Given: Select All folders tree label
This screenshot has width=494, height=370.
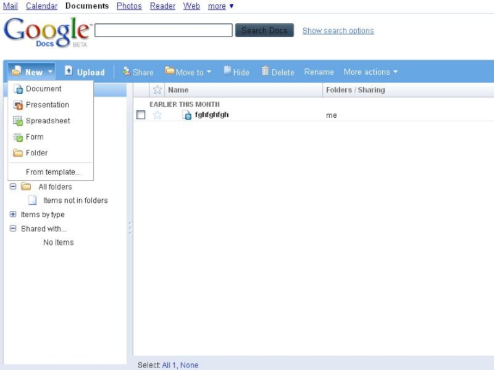Looking at the screenshot, I should coord(55,187).
